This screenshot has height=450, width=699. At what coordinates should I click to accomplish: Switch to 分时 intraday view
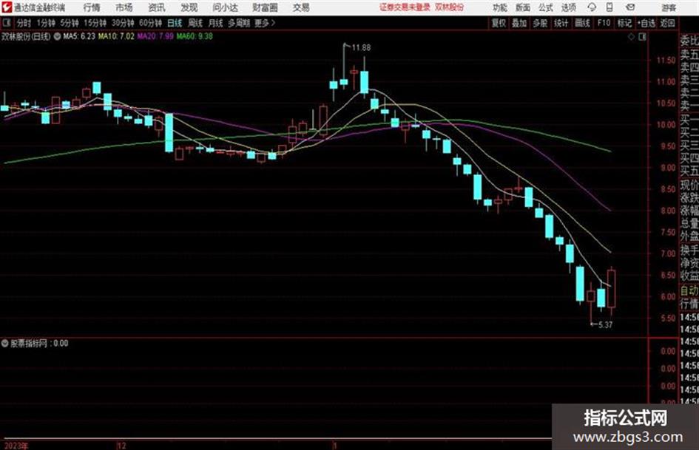pyautogui.click(x=24, y=23)
